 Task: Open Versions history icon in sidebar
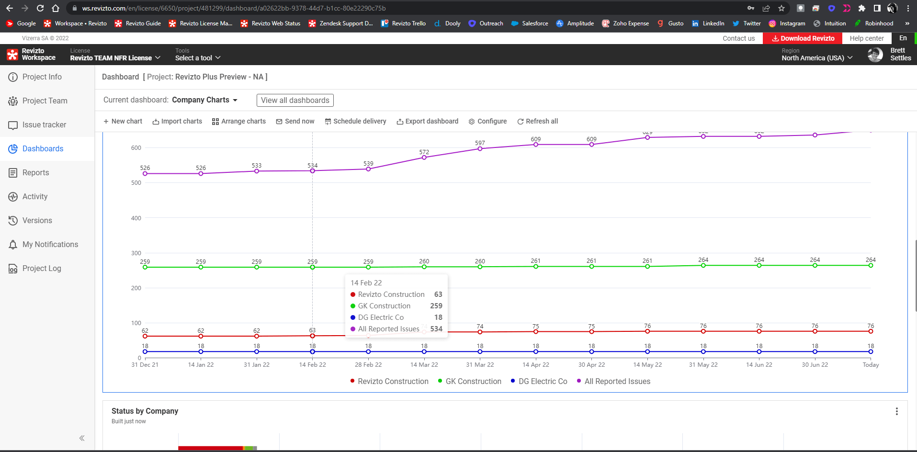point(13,221)
